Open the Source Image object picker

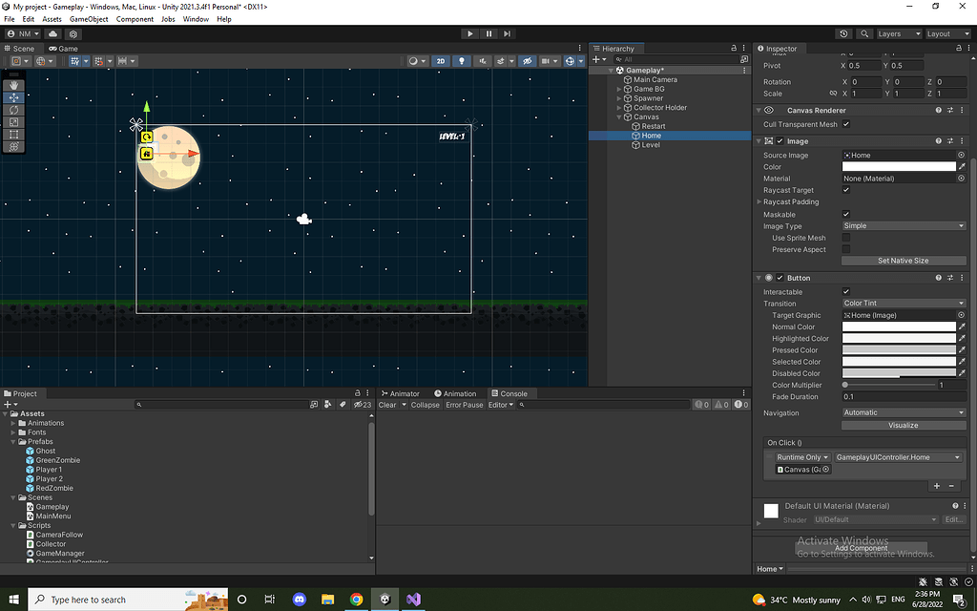960,155
